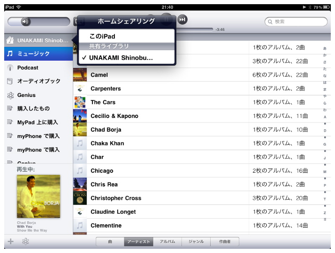The image size is (335, 253).
Task: Click the search field
Action: point(296,22)
